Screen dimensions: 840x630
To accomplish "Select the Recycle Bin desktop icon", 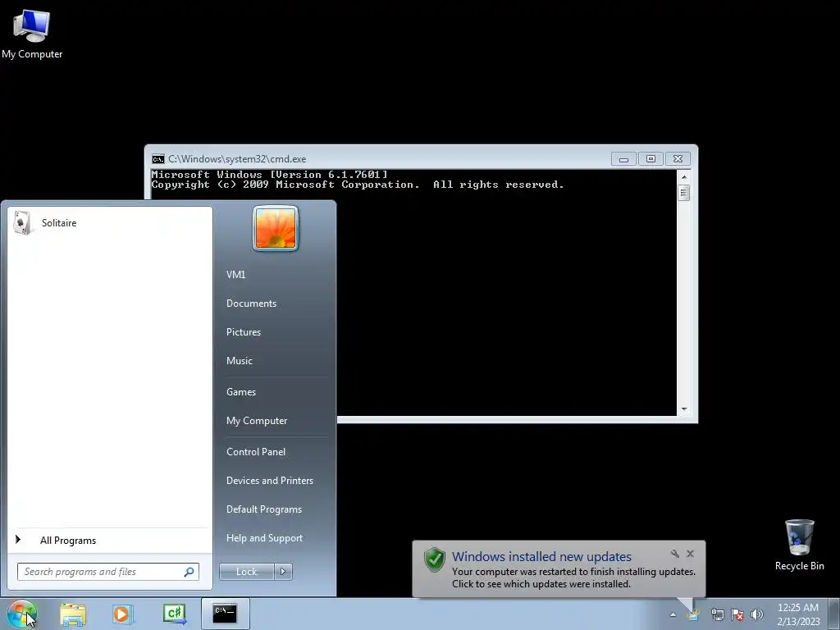I will [799, 545].
